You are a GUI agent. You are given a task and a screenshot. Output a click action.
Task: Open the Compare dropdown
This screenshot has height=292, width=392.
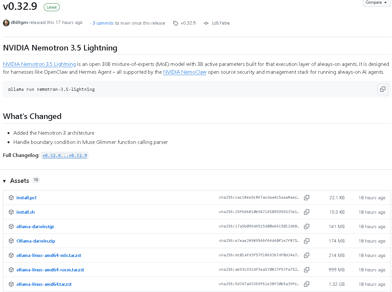click(376, 3)
